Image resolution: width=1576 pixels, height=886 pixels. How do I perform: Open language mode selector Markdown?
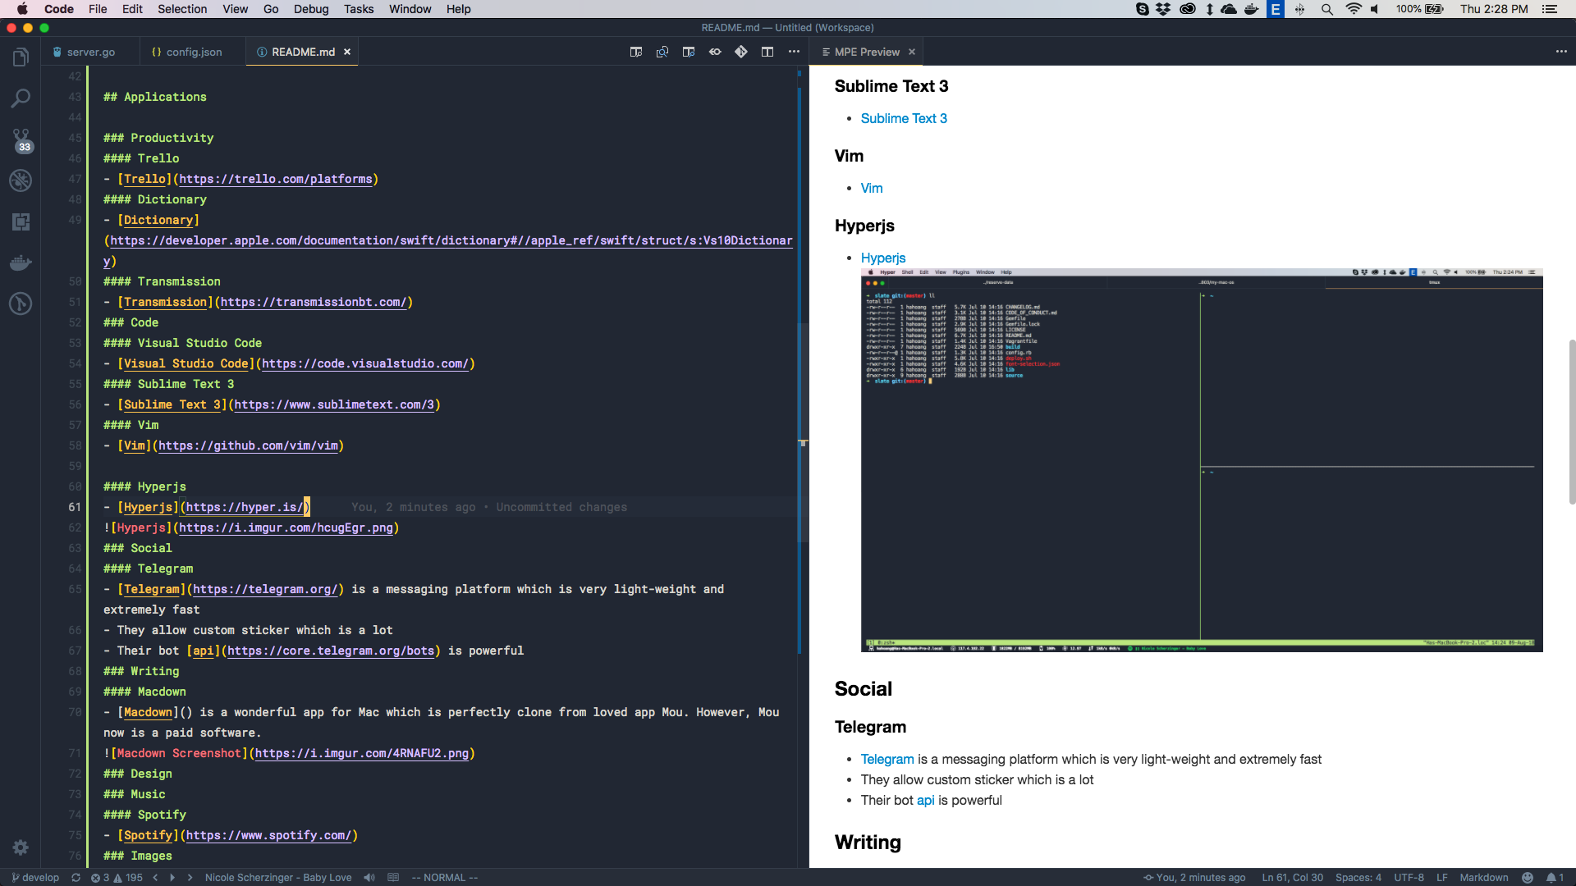(1483, 877)
